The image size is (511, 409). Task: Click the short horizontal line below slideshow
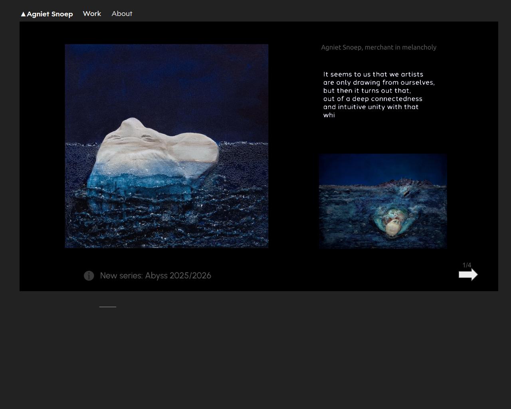[x=107, y=307]
